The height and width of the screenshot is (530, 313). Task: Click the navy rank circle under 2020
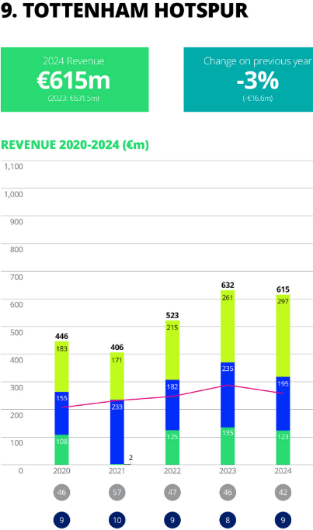(61, 520)
